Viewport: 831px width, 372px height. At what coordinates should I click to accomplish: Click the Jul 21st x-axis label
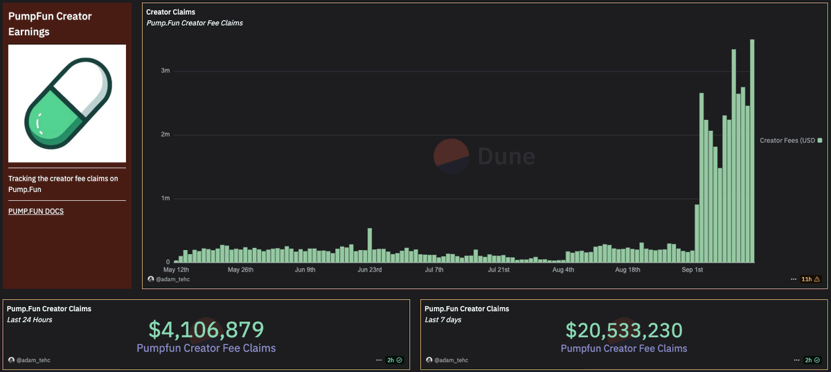499,269
